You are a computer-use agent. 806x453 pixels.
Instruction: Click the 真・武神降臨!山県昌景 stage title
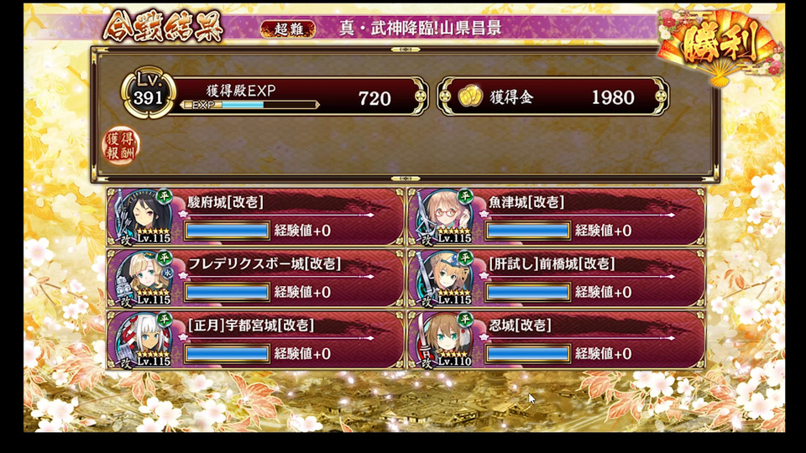click(x=421, y=28)
